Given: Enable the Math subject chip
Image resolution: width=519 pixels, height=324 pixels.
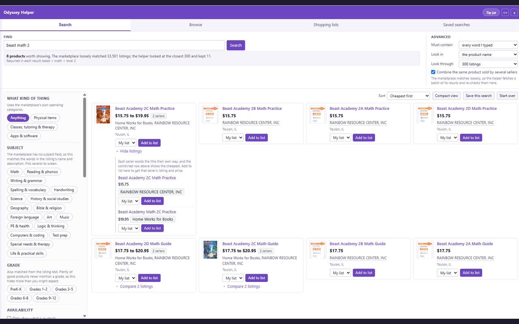Looking at the screenshot, I should pos(15,172).
